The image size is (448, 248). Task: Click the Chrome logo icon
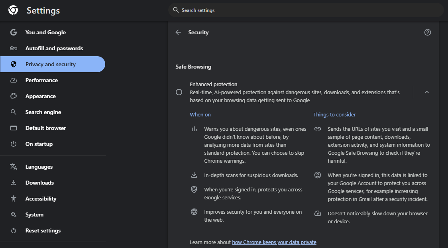click(x=13, y=10)
